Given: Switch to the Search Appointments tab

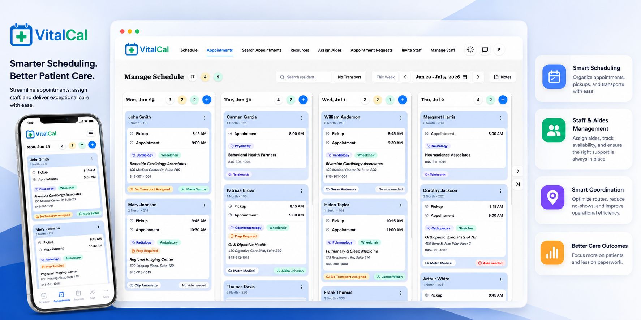Looking at the screenshot, I should coord(262,50).
